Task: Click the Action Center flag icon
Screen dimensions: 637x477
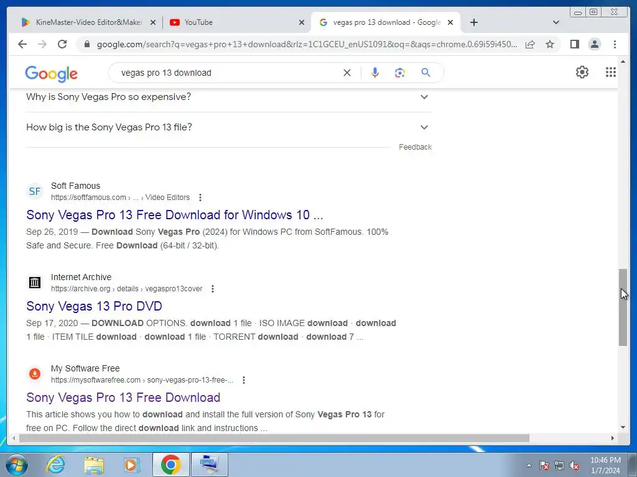Action: point(544,465)
